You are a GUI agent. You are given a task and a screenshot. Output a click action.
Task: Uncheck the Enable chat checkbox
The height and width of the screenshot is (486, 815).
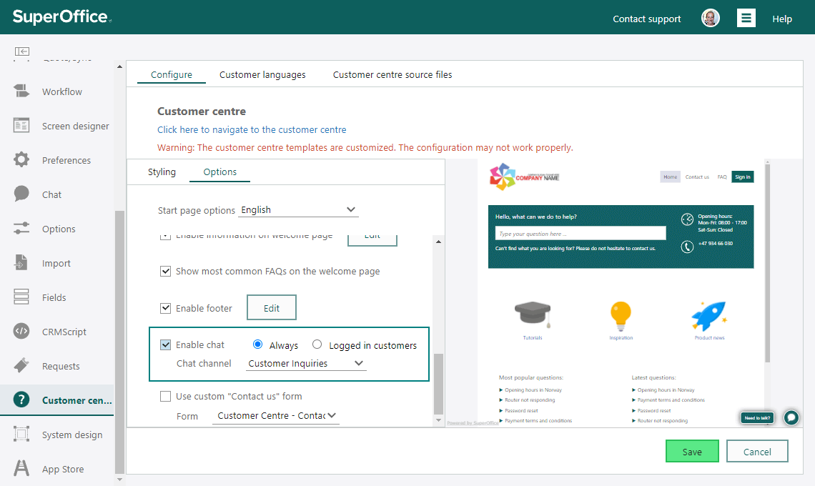tap(165, 344)
